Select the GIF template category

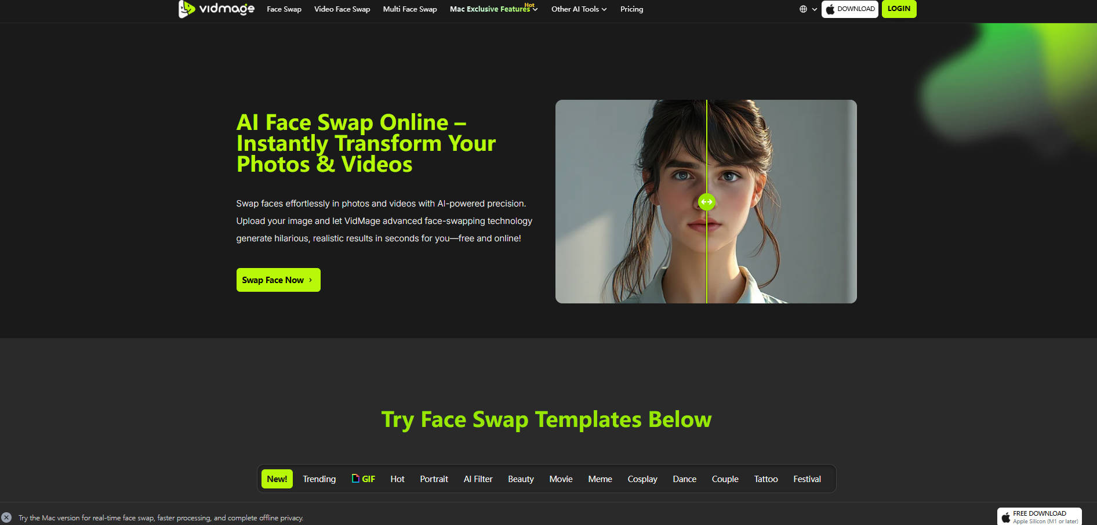point(364,479)
